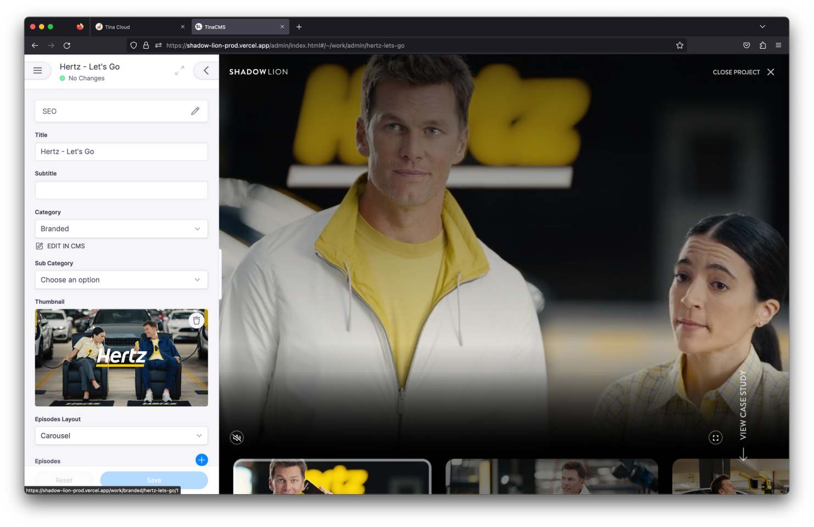Select the third episode carousel thumbnail
814x527 pixels.
(x=731, y=476)
